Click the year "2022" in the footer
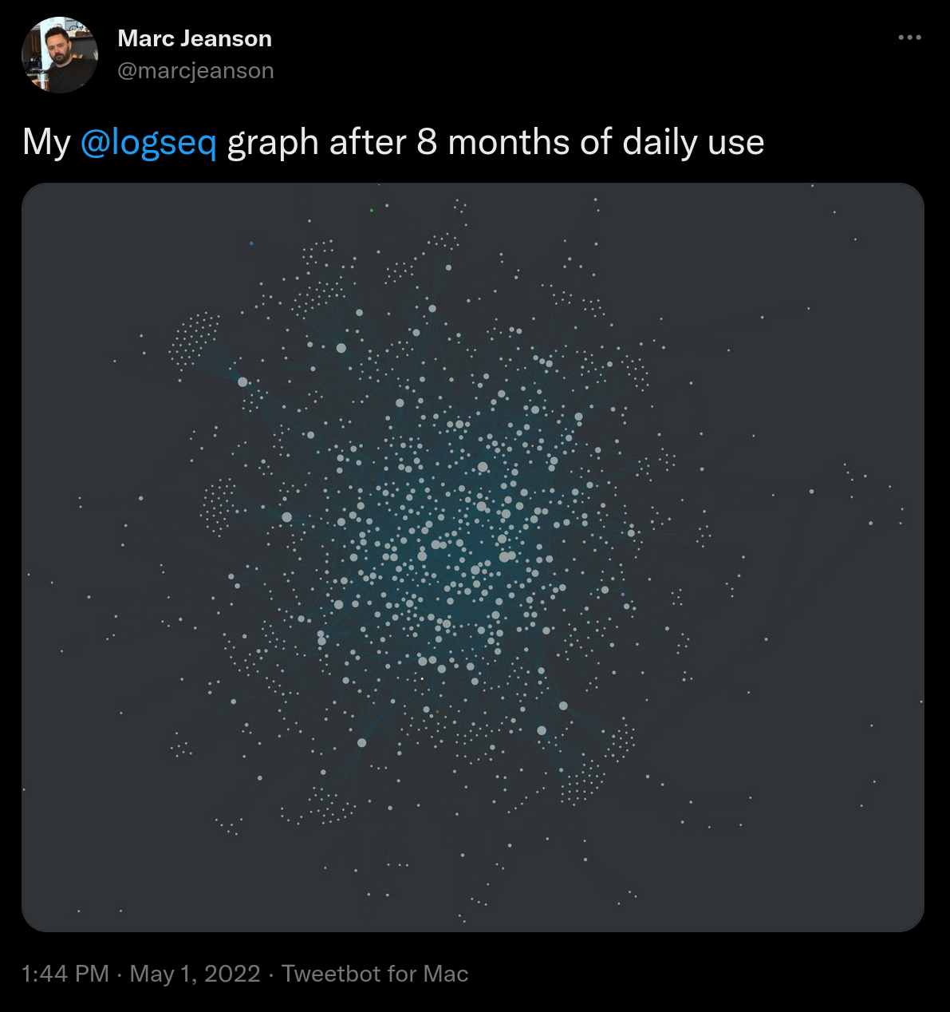Viewport: 950px width, 1012px height. (232, 974)
